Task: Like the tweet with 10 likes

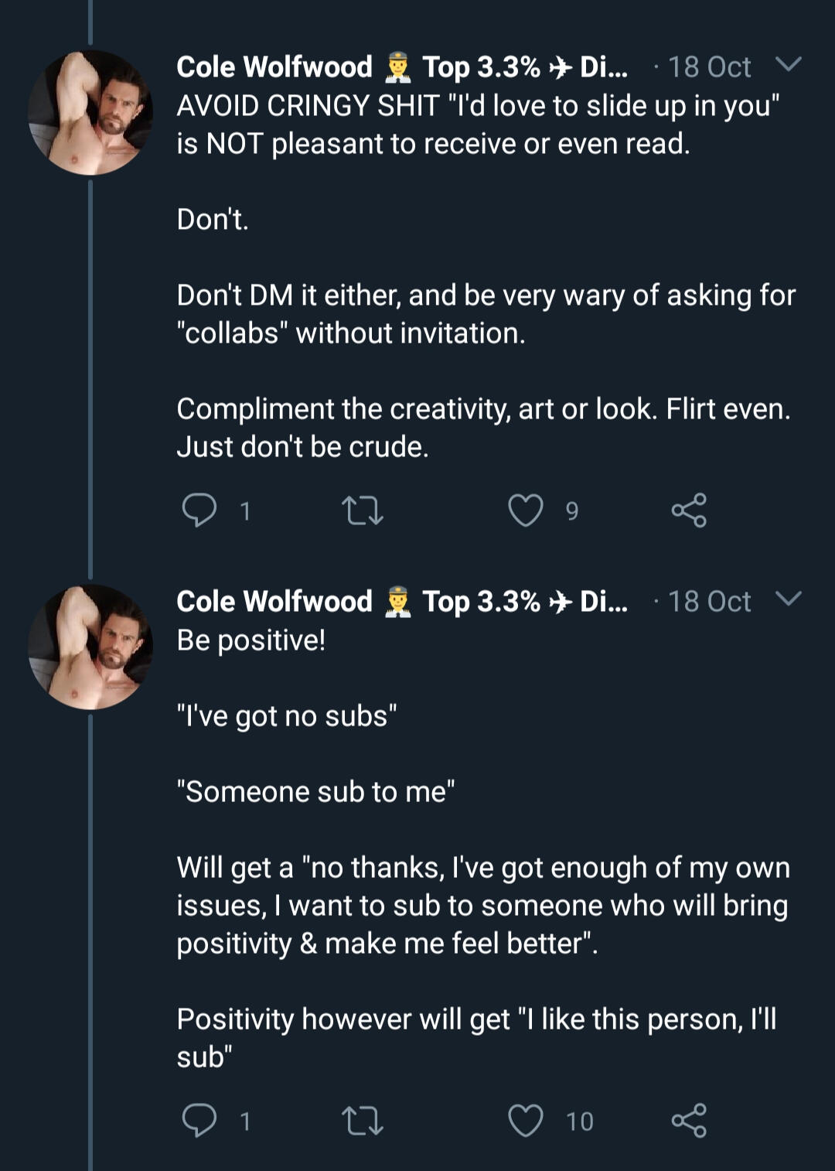Action: point(525,1121)
